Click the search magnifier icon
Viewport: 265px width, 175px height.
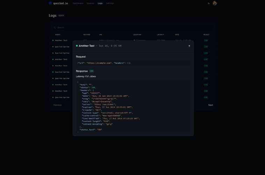tap(55, 27)
